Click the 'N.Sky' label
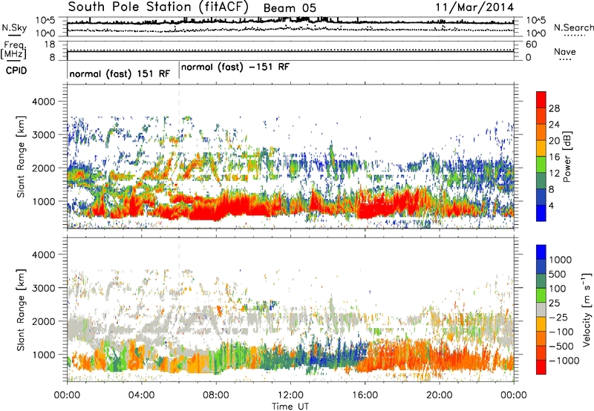 [x=14, y=27]
